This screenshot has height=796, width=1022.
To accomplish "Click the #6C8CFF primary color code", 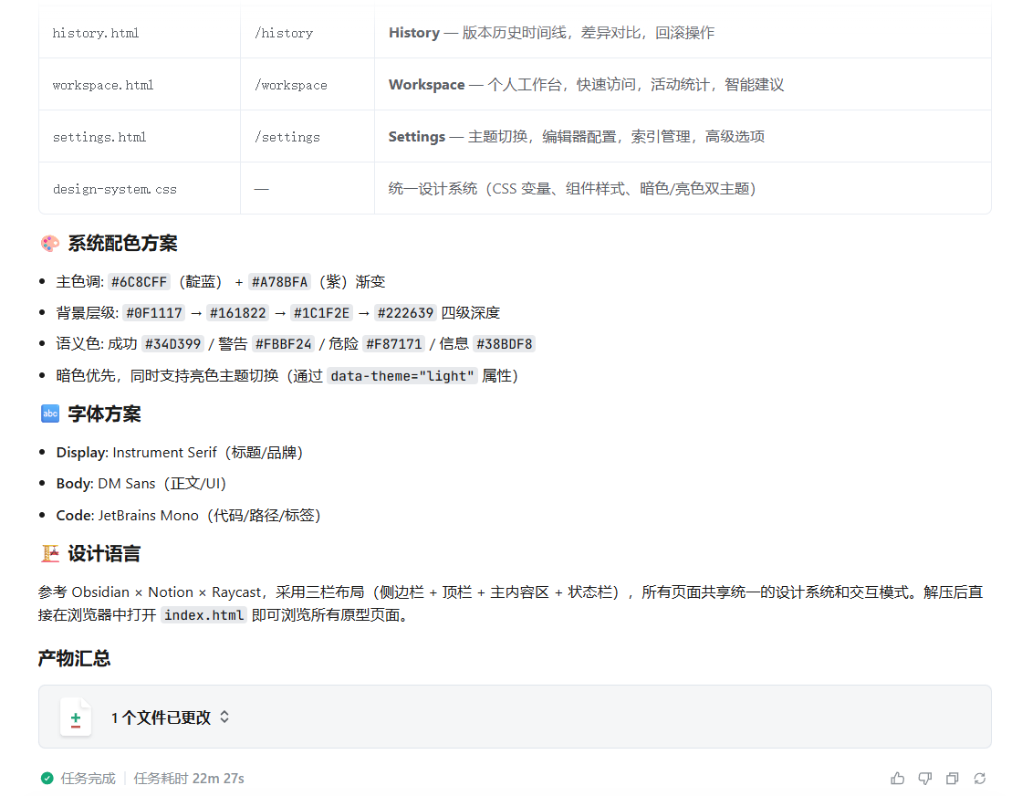I will [139, 282].
